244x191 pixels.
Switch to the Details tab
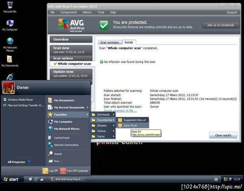(129, 42)
